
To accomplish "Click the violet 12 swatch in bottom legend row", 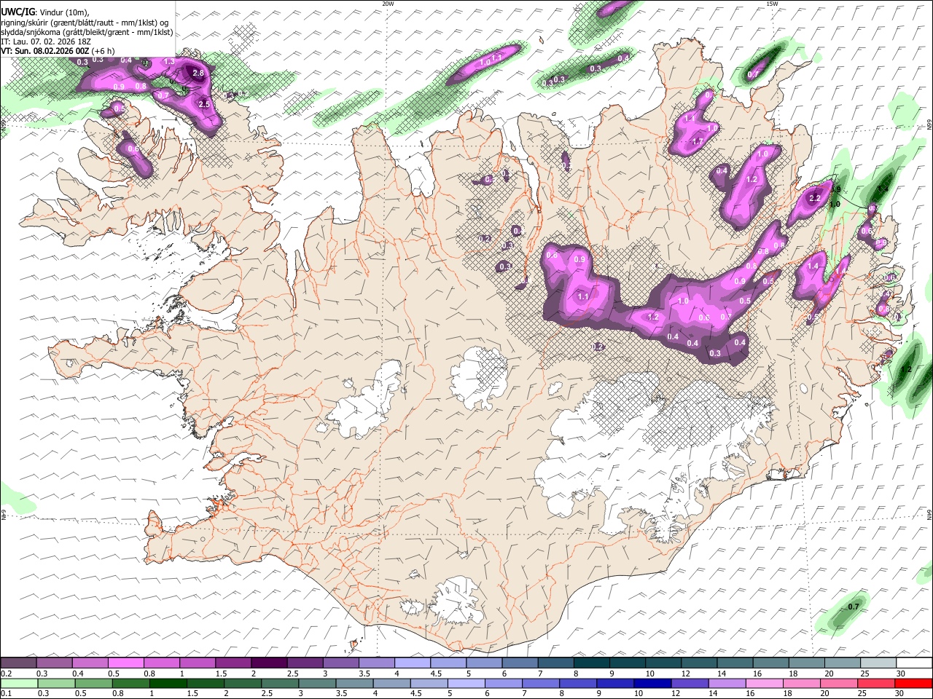I will [690, 684].
